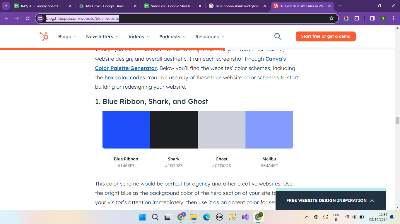Click the Blue Ribbon color swatch
400x224 pixels.
click(x=126, y=129)
